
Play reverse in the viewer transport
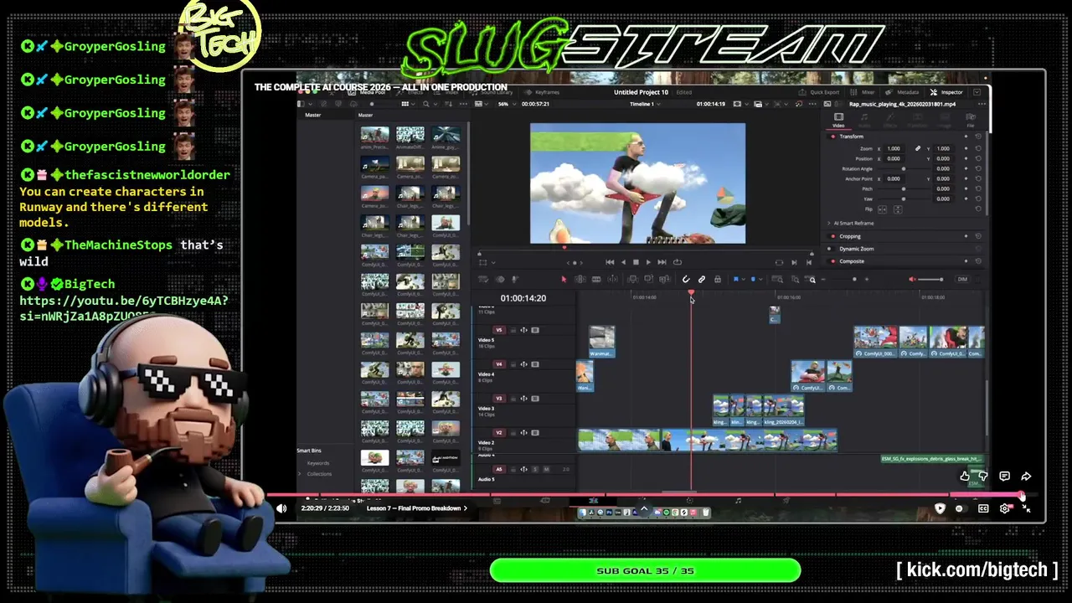click(x=623, y=262)
